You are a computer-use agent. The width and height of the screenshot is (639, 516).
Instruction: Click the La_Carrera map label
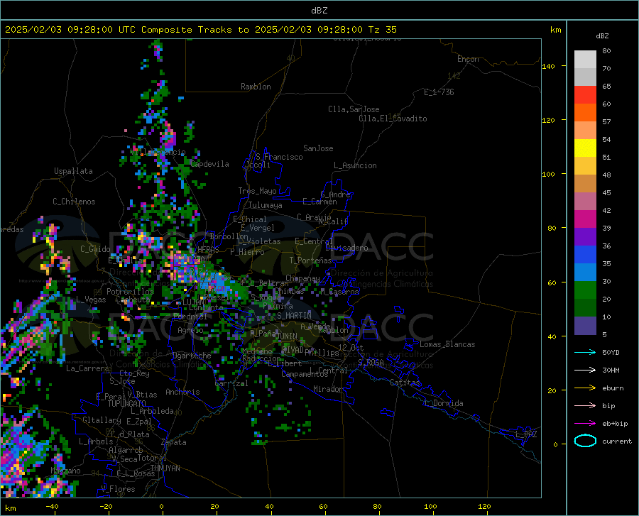tap(87, 368)
